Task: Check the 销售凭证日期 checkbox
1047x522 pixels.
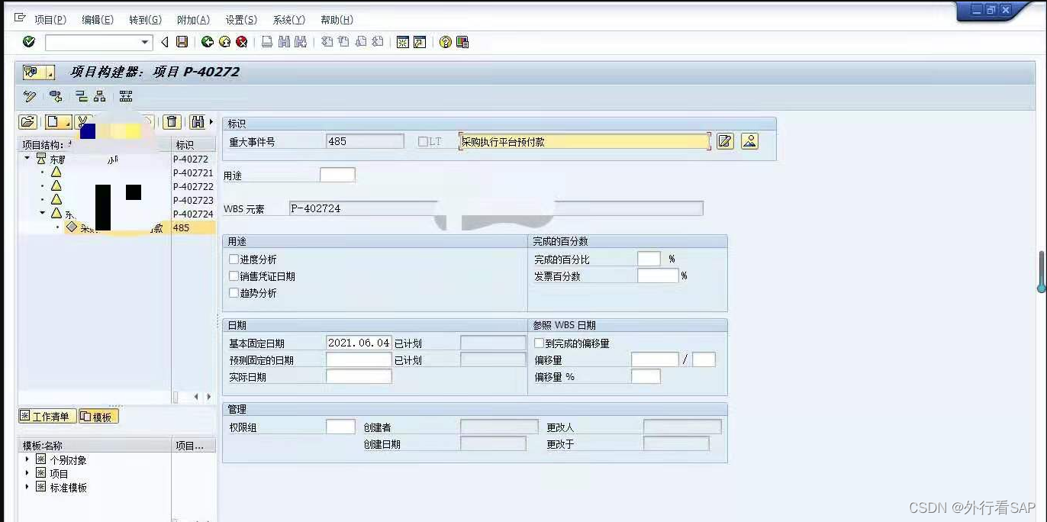Action: click(234, 275)
